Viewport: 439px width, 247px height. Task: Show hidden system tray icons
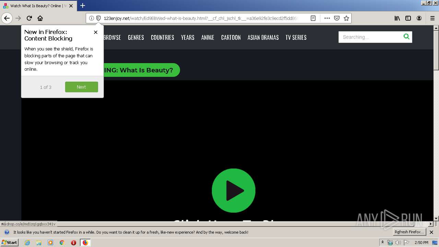(x=382, y=242)
